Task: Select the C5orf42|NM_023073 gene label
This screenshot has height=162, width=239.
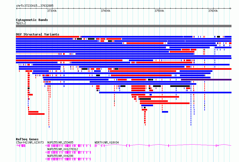Action: 30,142
